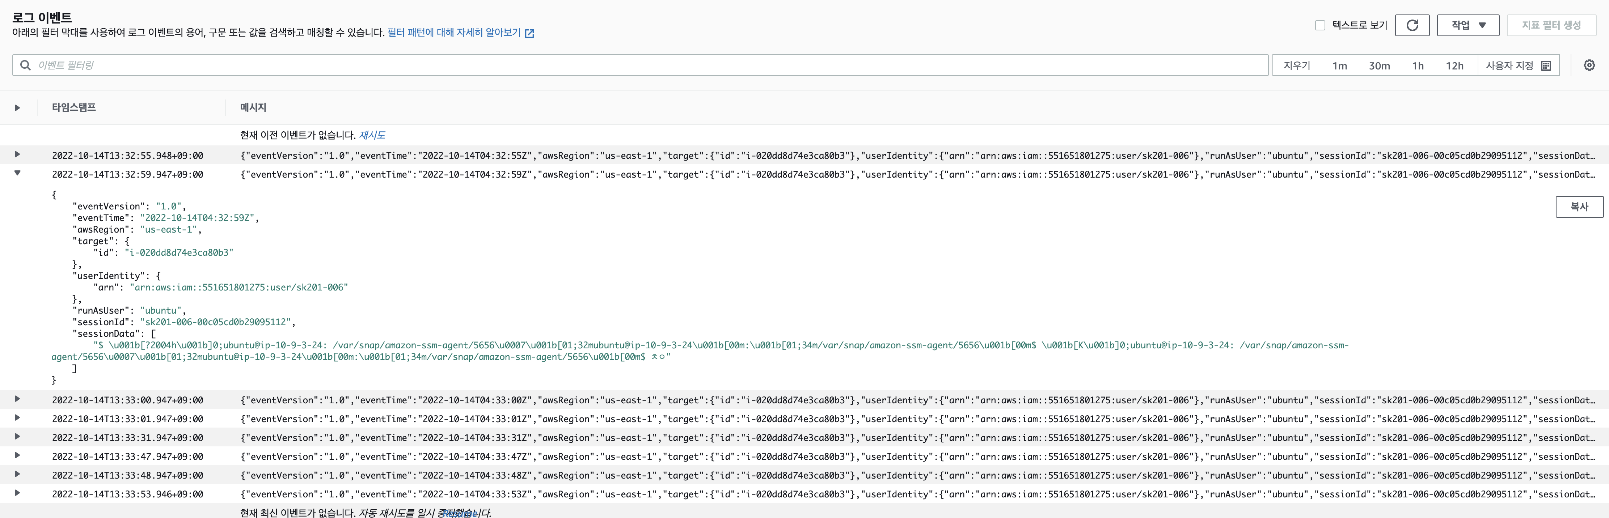Select the 1m time range

point(1339,65)
